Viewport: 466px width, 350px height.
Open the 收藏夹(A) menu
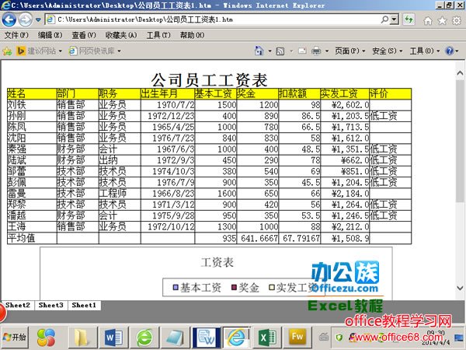[x=121, y=35]
